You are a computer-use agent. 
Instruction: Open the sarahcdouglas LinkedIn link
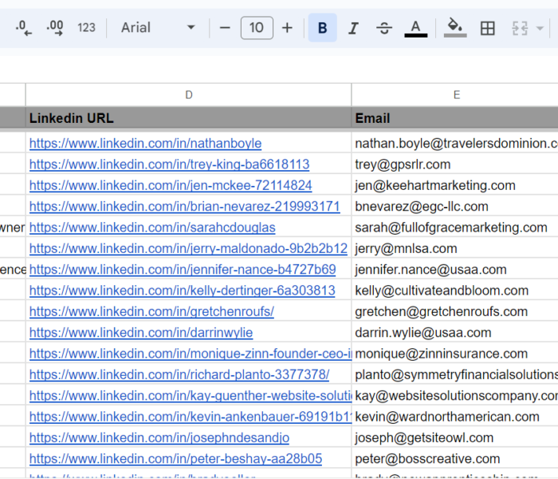(x=152, y=228)
